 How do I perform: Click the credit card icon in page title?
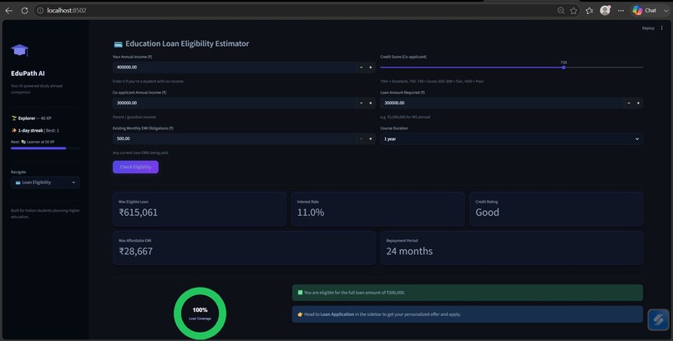pos(118,44)
